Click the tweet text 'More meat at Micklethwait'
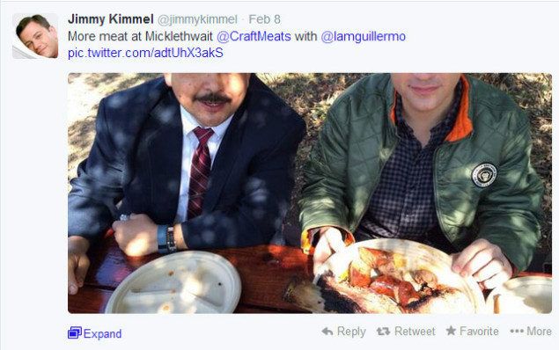 click(140, 36)
